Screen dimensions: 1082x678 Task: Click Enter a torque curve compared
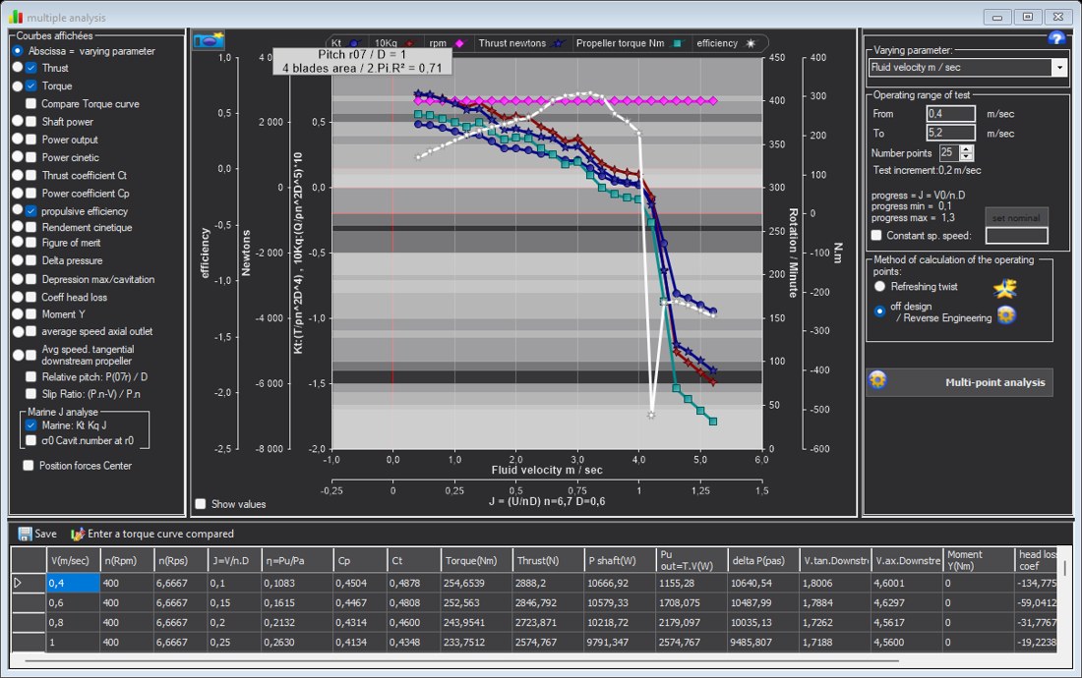(x=152, y=534)
